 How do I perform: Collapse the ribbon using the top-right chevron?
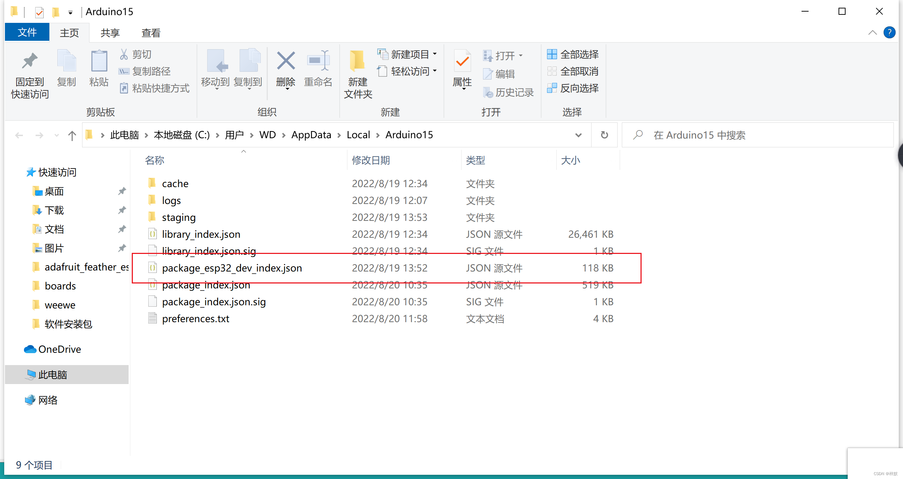pyautogui.click(x=872, y=33)
